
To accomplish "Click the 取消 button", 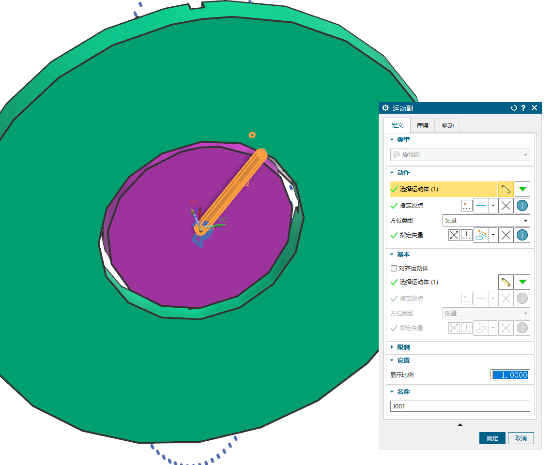I will [521, 438].
